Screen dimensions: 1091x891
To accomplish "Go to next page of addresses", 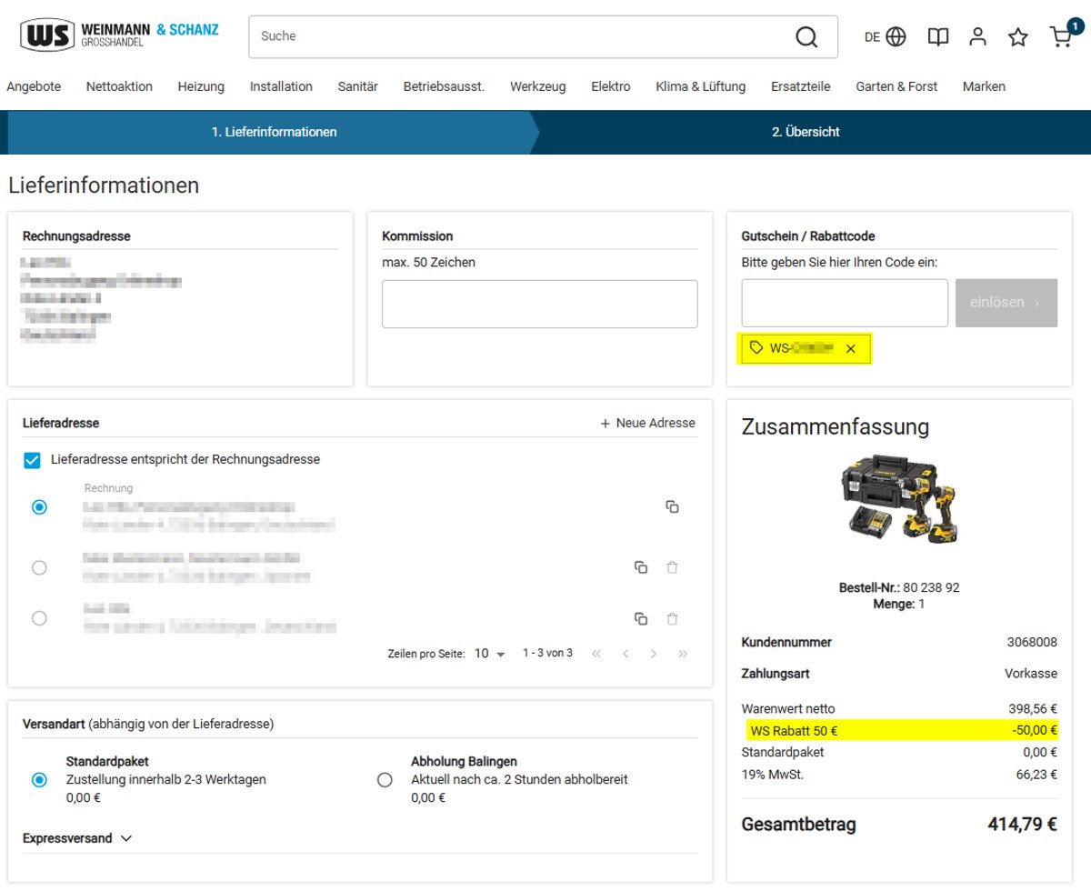I will coord(654,654).
